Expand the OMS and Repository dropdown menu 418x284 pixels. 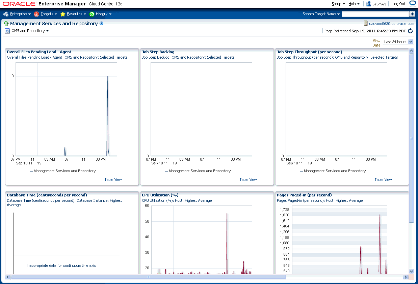pos(30,31)
